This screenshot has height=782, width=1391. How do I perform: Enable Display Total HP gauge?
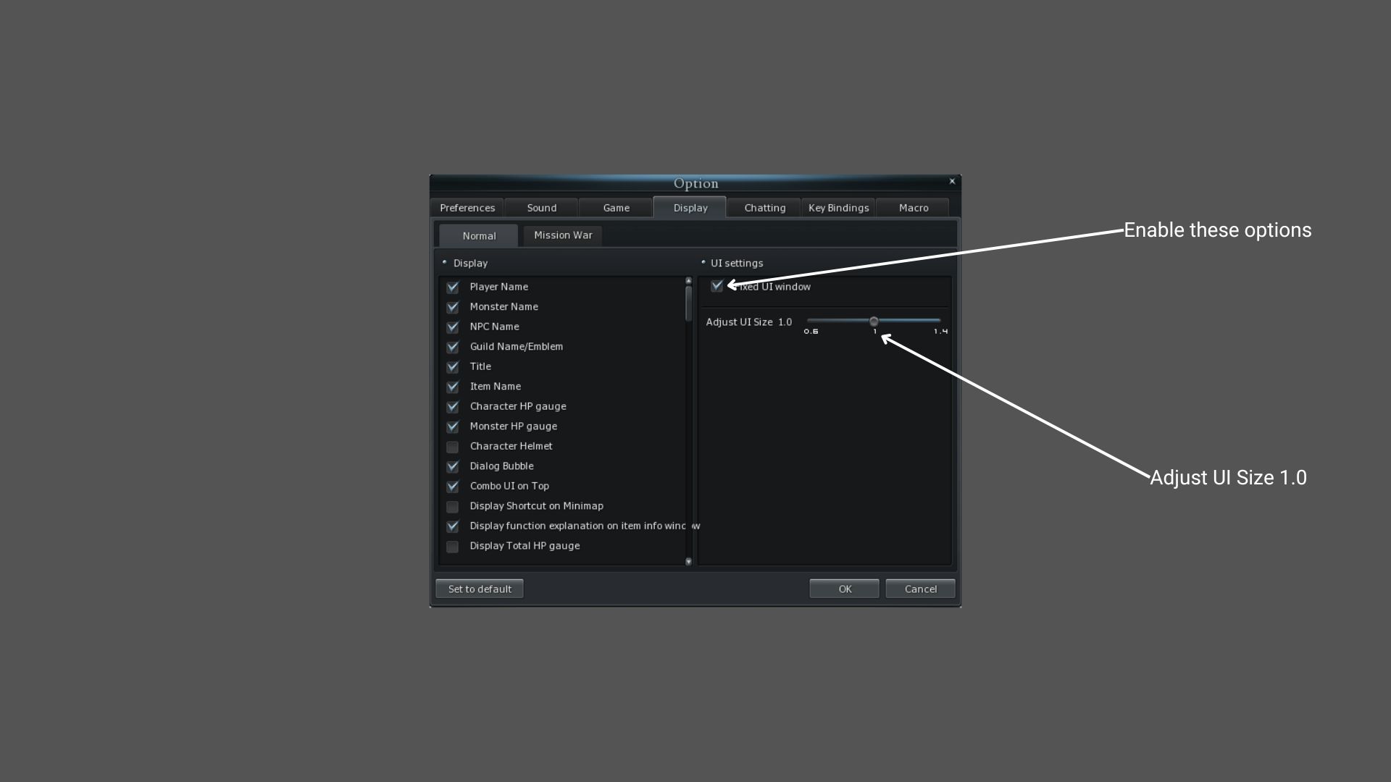453,546
